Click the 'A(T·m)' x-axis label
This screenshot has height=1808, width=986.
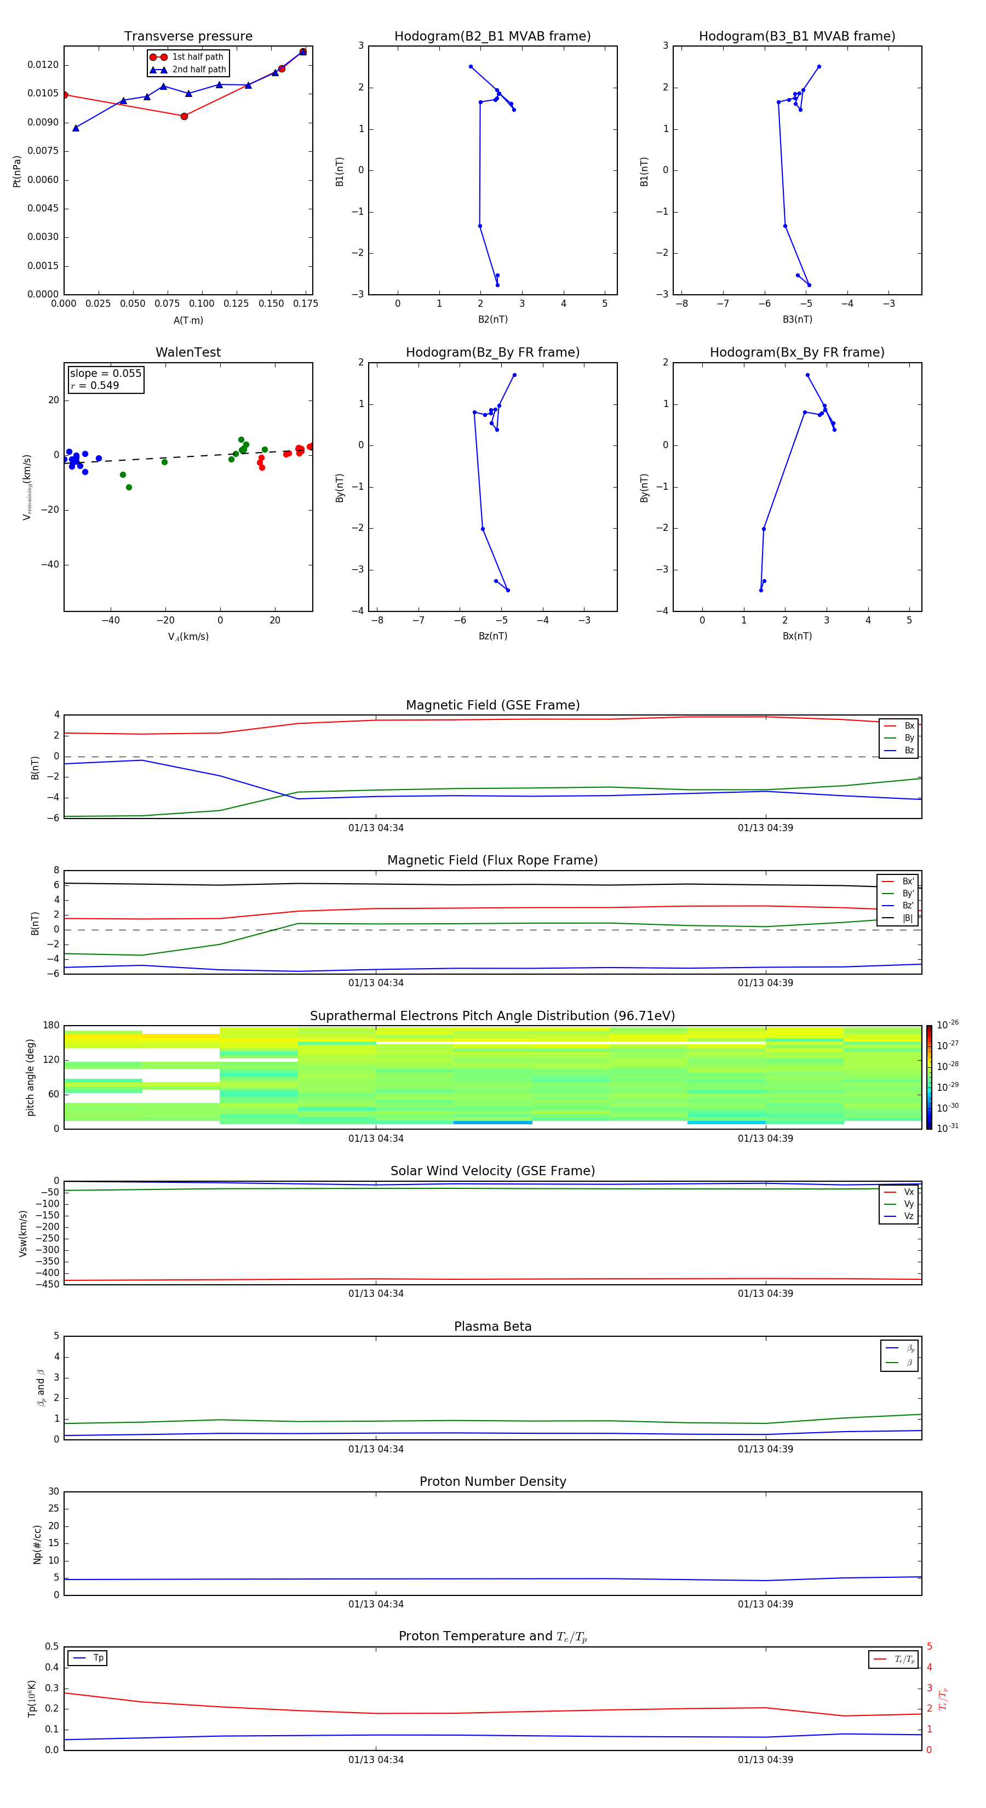pyautogui.click(x=188, y=321)
